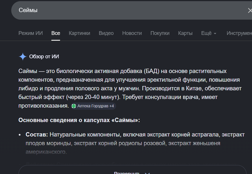This screenshot has width=252, height=174.
Task: Open the +4 sources chip
Action: [x=111, y=106]
